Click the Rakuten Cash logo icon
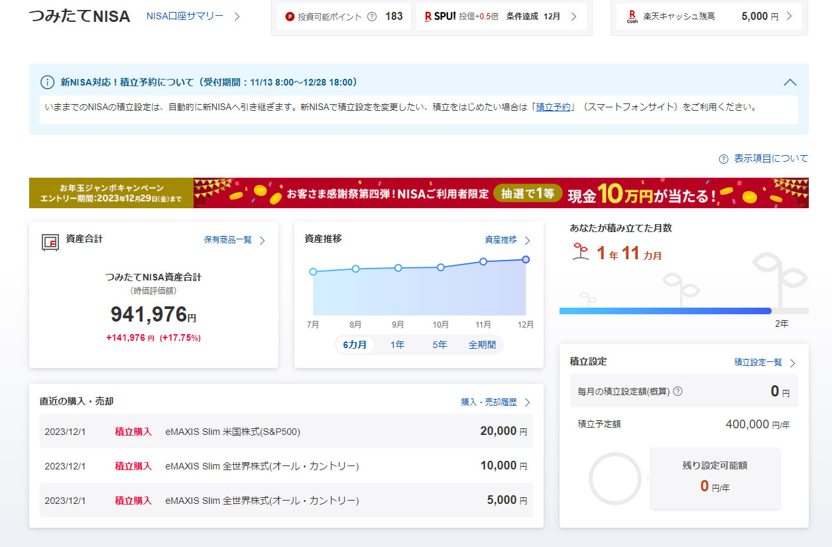The image size is (832, 547). click(x=632, y=16)
